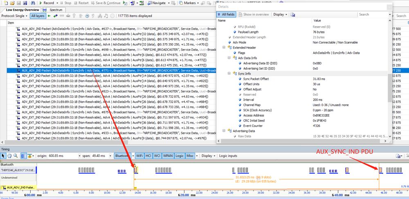
Task: Toggle the Logic timeline filter
Action: [180, 156]
